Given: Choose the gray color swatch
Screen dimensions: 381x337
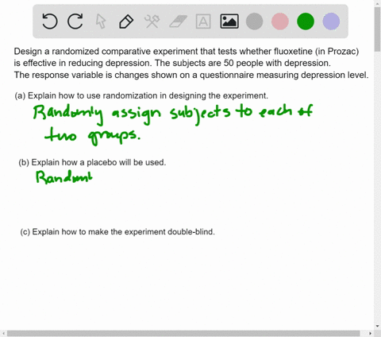Looking at the screenshot, I should coord(254,21).
